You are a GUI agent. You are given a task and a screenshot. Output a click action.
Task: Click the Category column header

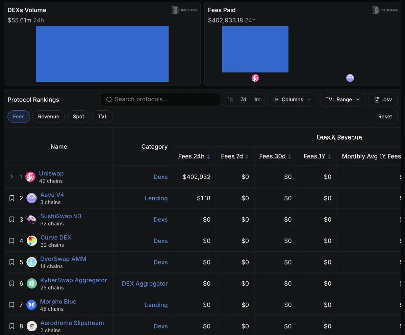pos(154,147)
